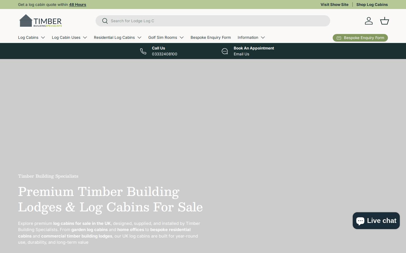
Task: Click the Live chat Shopify bag icon
Action: [360, 221]
